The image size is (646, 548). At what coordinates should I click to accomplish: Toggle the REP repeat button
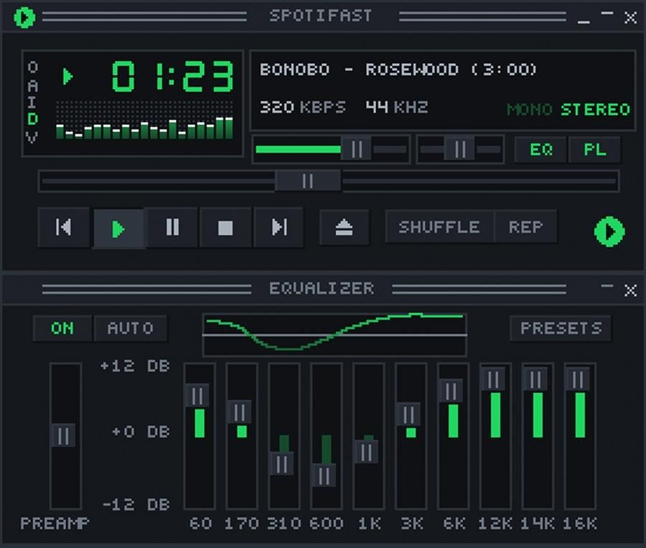[x=525, y=227]
